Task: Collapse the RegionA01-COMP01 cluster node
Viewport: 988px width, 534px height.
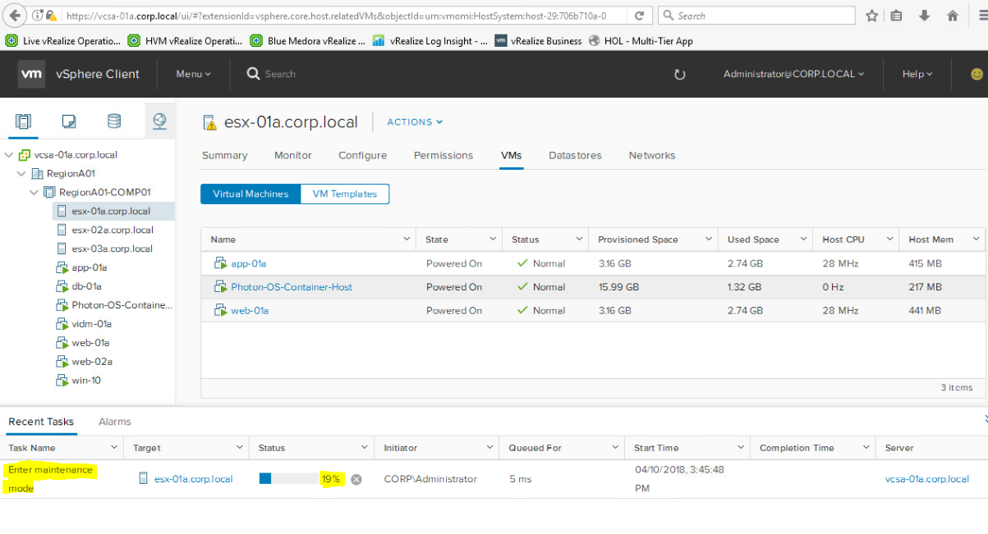Action: pyautogui.click(x=34, y=193)
